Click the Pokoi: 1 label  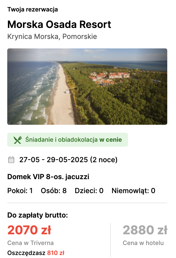(20, 191)
